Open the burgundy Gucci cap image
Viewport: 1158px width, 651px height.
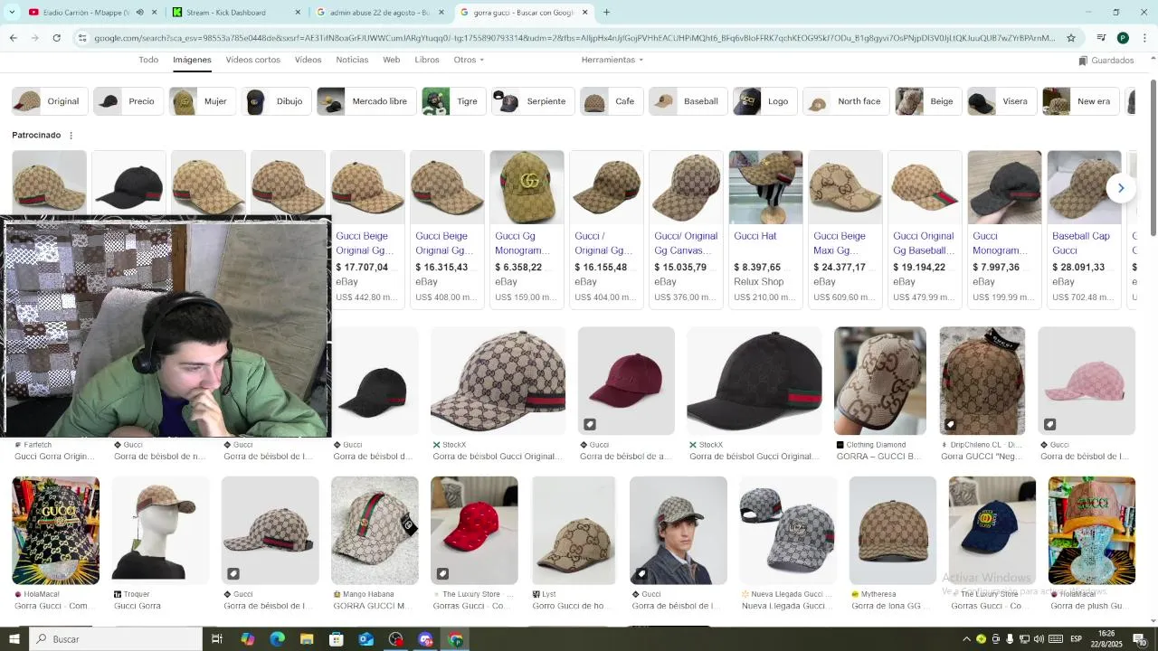click(626, 381)
